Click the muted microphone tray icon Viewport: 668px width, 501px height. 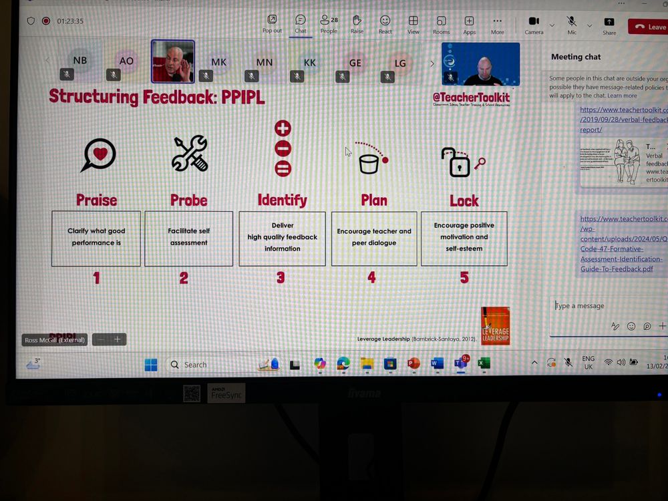coord(568,363)
